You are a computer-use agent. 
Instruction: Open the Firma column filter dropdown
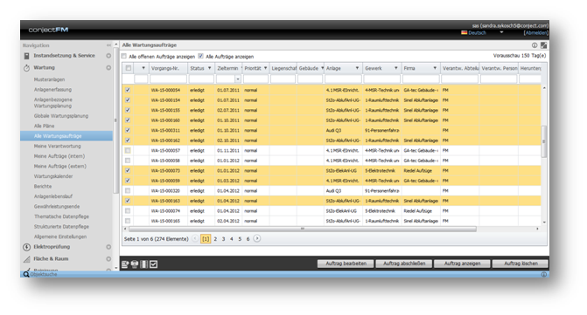click(x=435, y=68)
